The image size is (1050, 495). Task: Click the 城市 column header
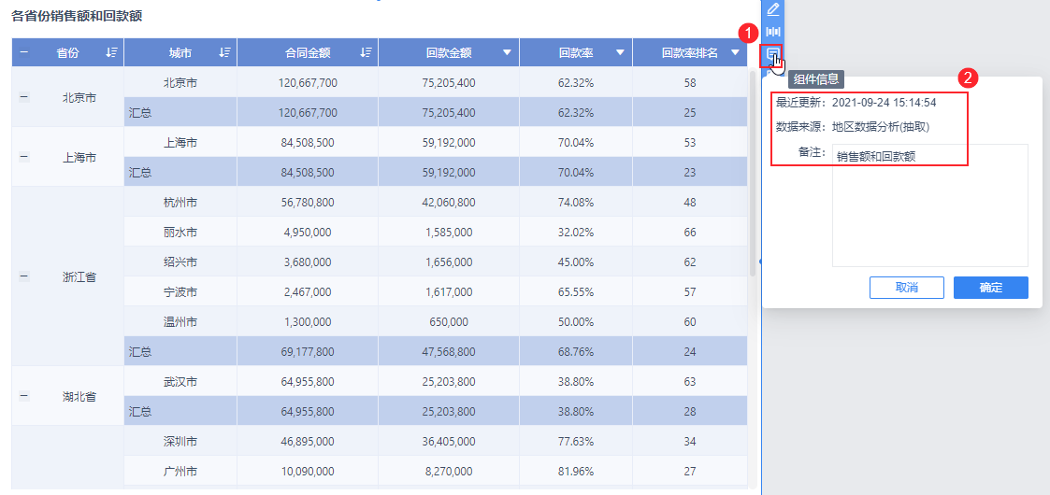(180, 53)
